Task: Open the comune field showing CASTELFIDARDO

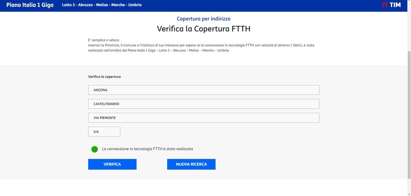Action: pyautogui.click(x=203, y=104)
